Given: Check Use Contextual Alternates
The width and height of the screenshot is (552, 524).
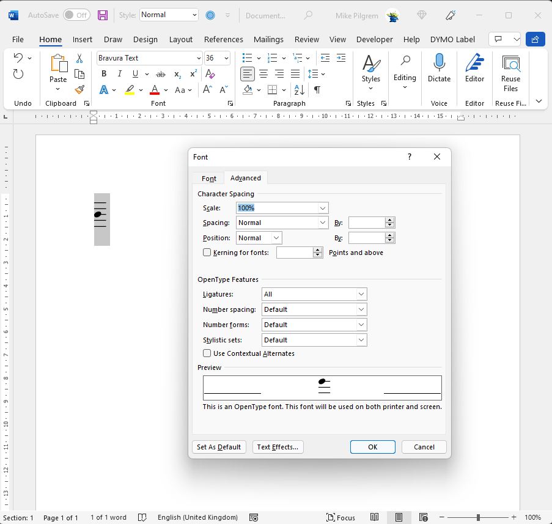Looking at the screenshot, I should (x=207, y=353).
